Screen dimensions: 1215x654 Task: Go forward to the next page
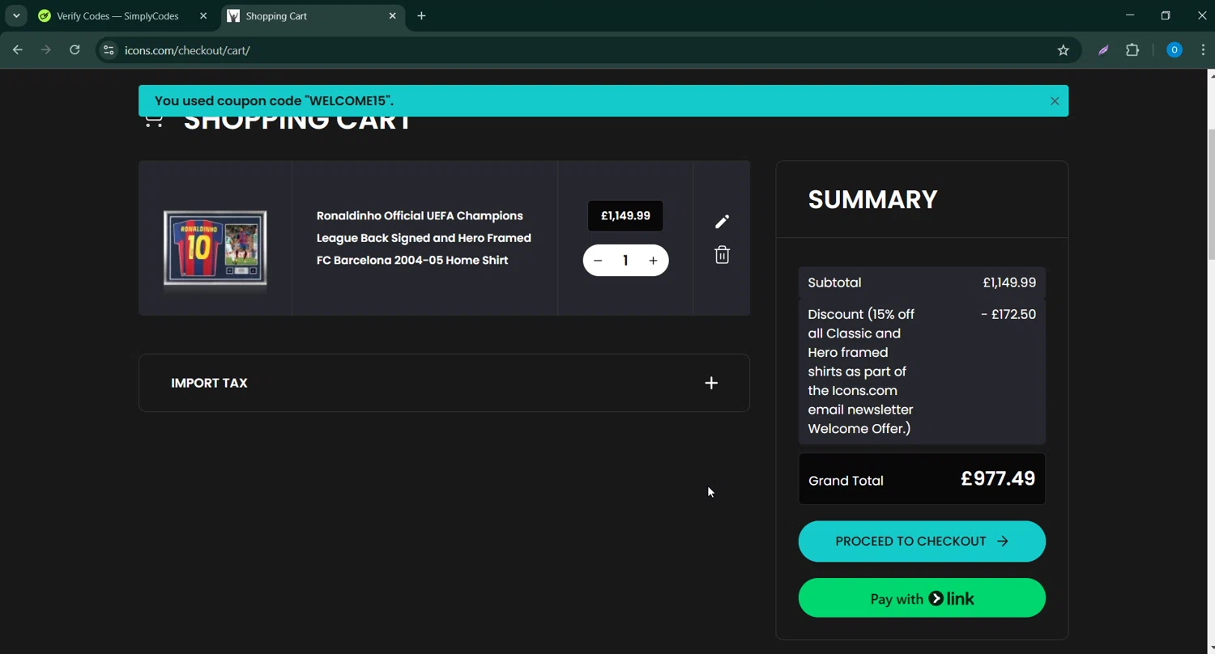[x=46, y=50]
